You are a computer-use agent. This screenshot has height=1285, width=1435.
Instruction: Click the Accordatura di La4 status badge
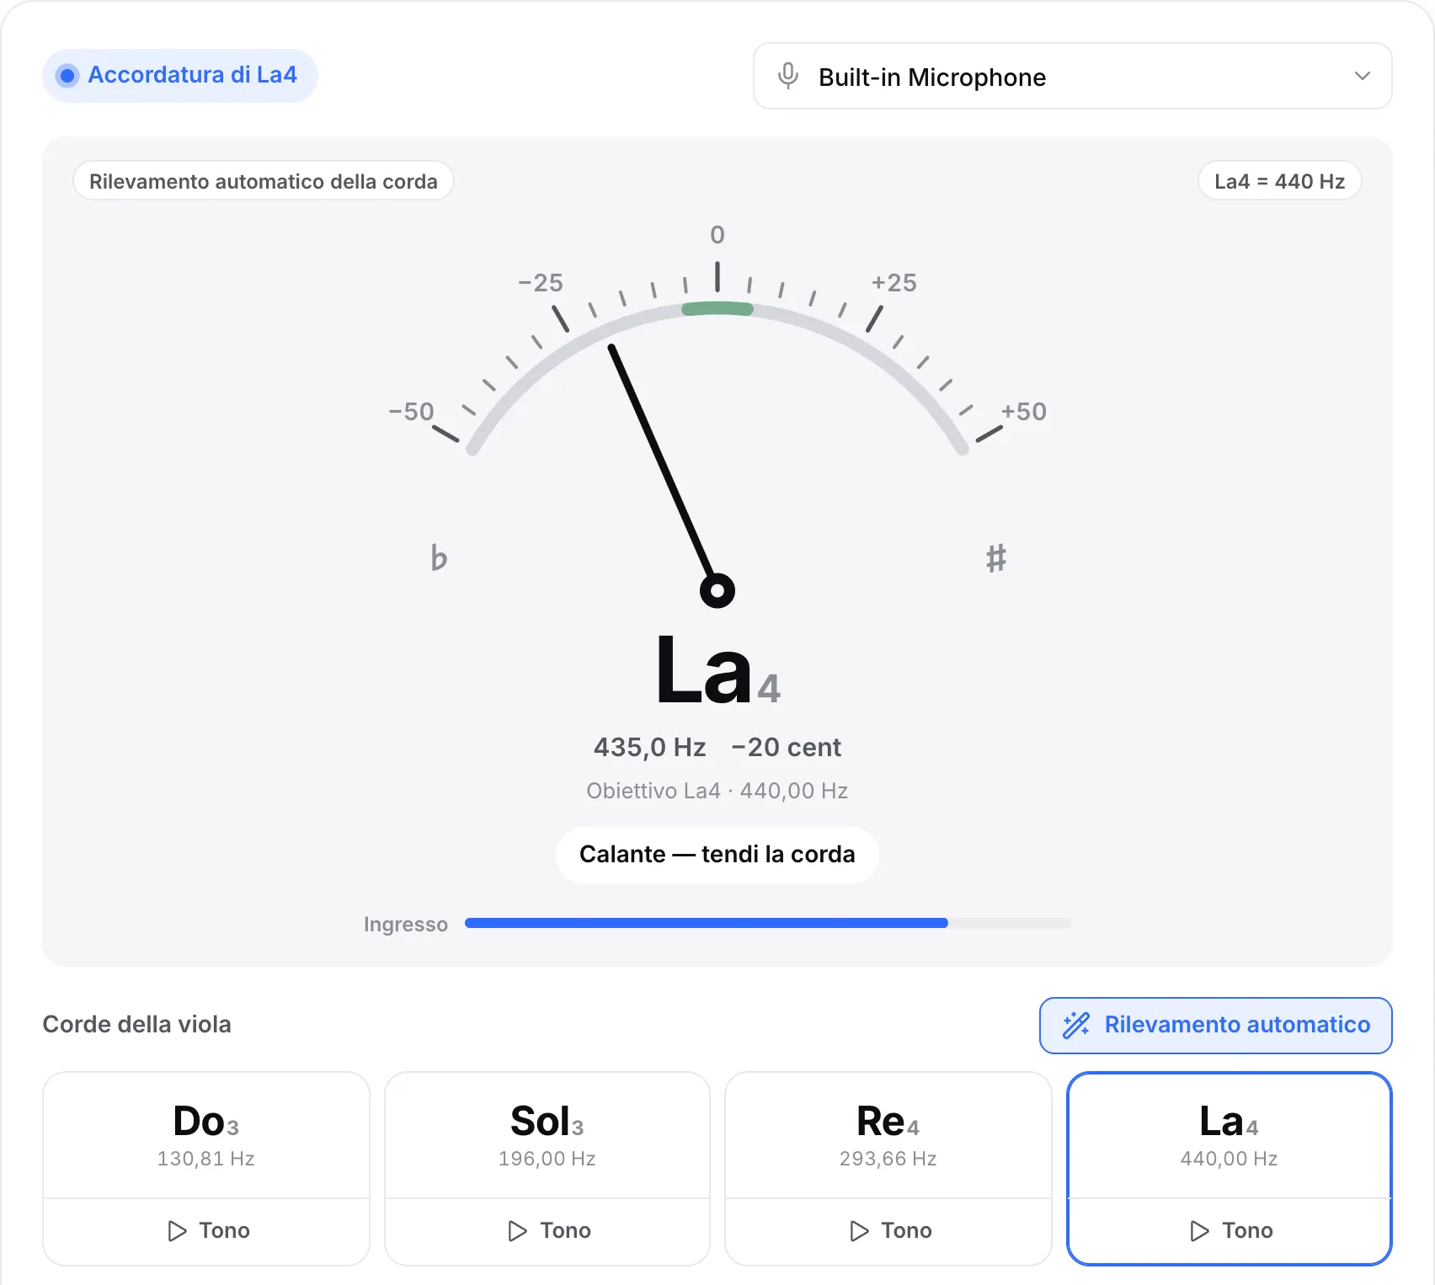tap(180, 75)
